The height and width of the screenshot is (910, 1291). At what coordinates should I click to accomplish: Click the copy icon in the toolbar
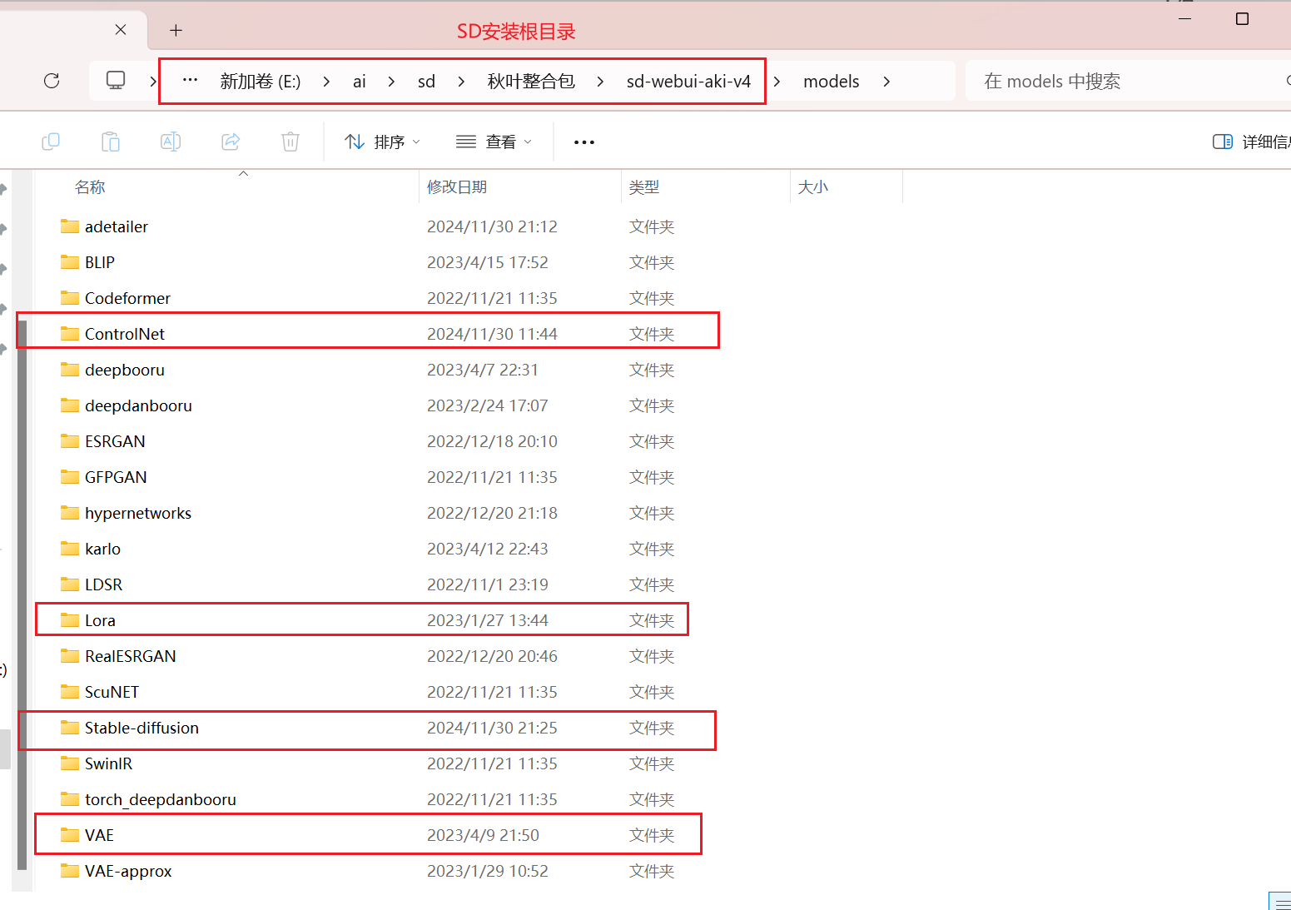click(x=51, y=142)
